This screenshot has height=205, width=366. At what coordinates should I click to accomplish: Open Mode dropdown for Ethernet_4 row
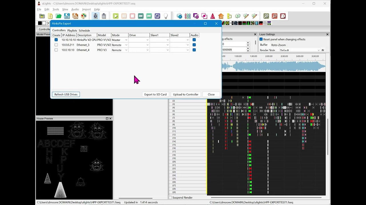(120, 50)
